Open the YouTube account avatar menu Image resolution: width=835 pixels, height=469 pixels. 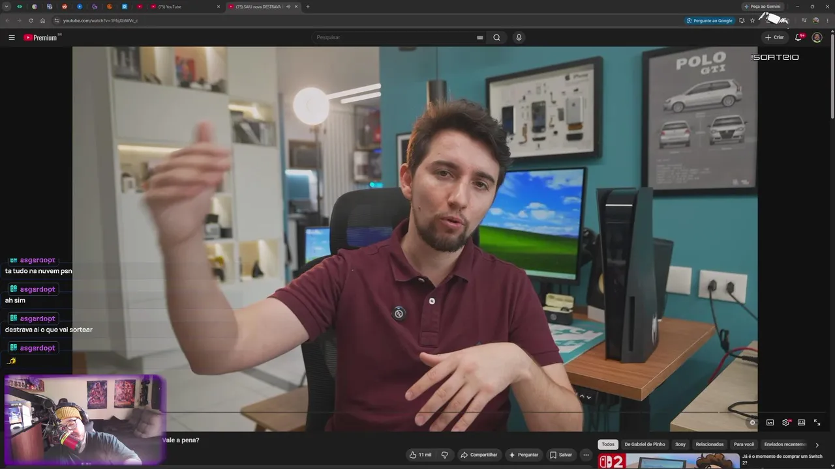[x=817, y=38]
